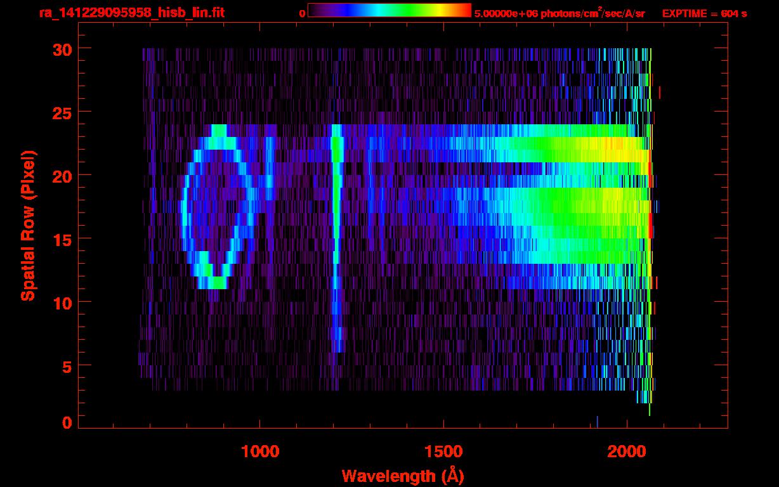Click the 1000 wavelength tick label
This screenshot has height=487, width=779.
(260, 451)
